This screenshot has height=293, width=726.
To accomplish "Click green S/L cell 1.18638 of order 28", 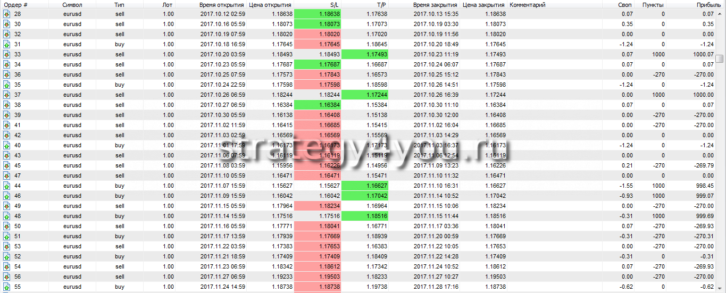I will click(x=317, y=14).
